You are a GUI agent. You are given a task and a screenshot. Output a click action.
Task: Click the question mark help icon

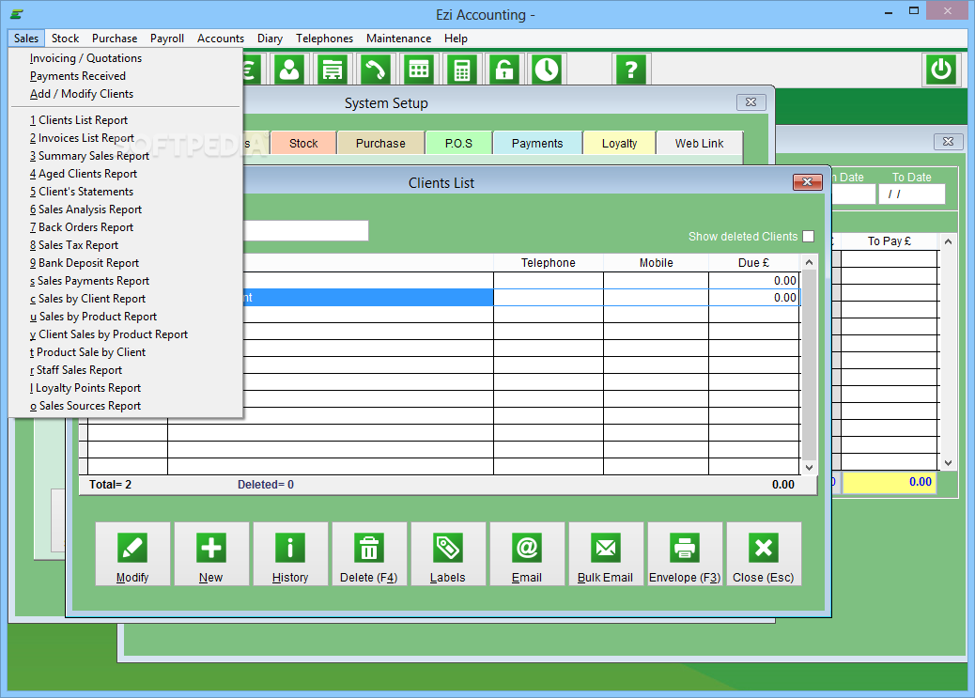point(630,70)
